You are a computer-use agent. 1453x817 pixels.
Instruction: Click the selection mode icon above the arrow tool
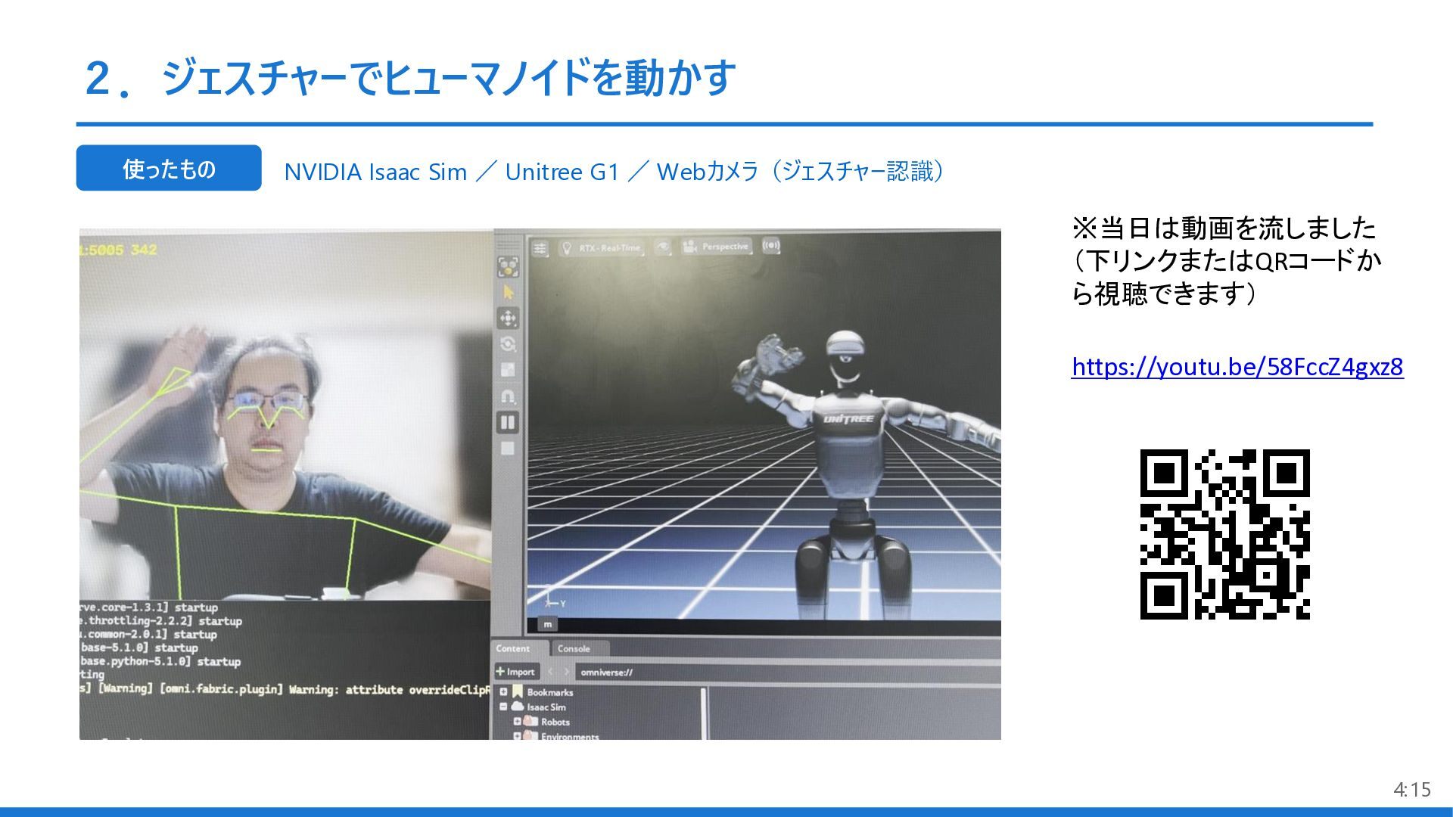coord(508,266)
